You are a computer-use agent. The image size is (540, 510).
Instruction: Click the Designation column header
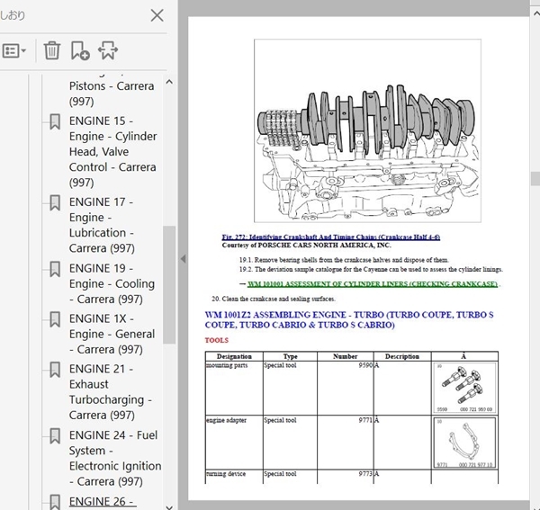pyautogui.click(x=234, y=356)
